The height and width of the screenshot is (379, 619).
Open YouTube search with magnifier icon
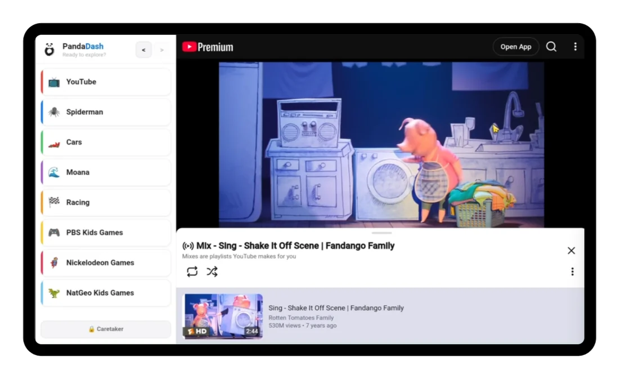pyautogui.click(x=551, y=47)
